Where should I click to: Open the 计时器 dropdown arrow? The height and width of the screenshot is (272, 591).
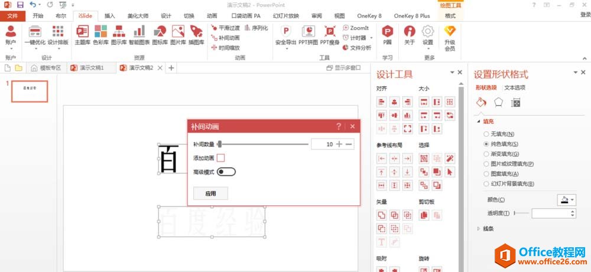click(x=371, y=38)
